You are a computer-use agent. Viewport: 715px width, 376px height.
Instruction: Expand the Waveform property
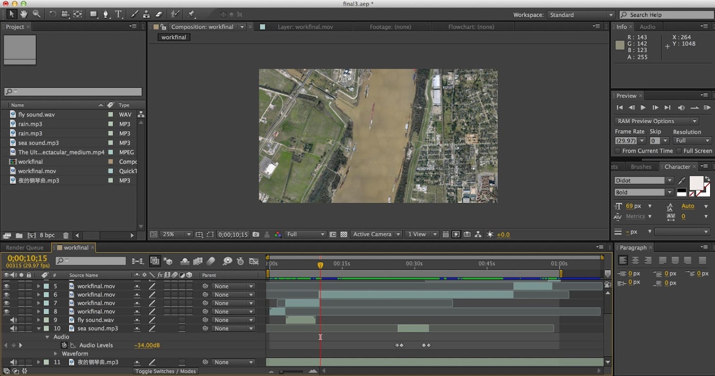[56, 354]
